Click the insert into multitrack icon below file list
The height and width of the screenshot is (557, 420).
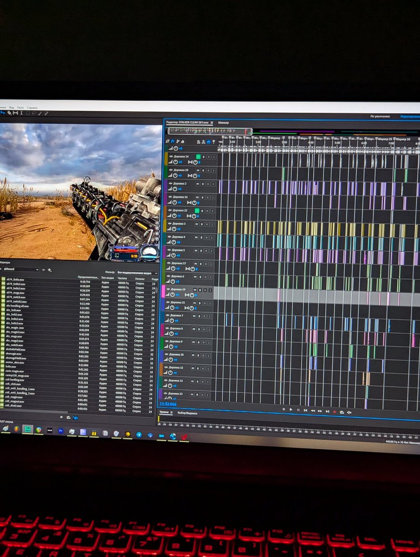coord(68,418)
